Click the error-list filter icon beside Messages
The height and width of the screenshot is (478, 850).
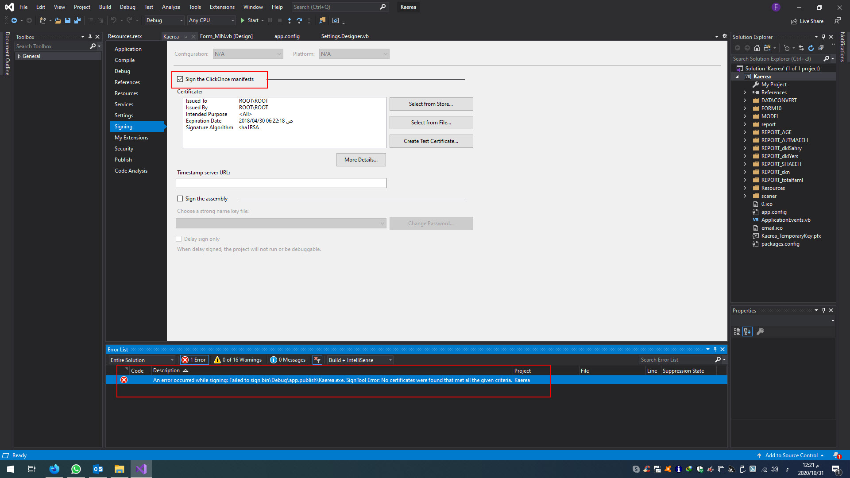pyautogui.click(x=317, y=360)
